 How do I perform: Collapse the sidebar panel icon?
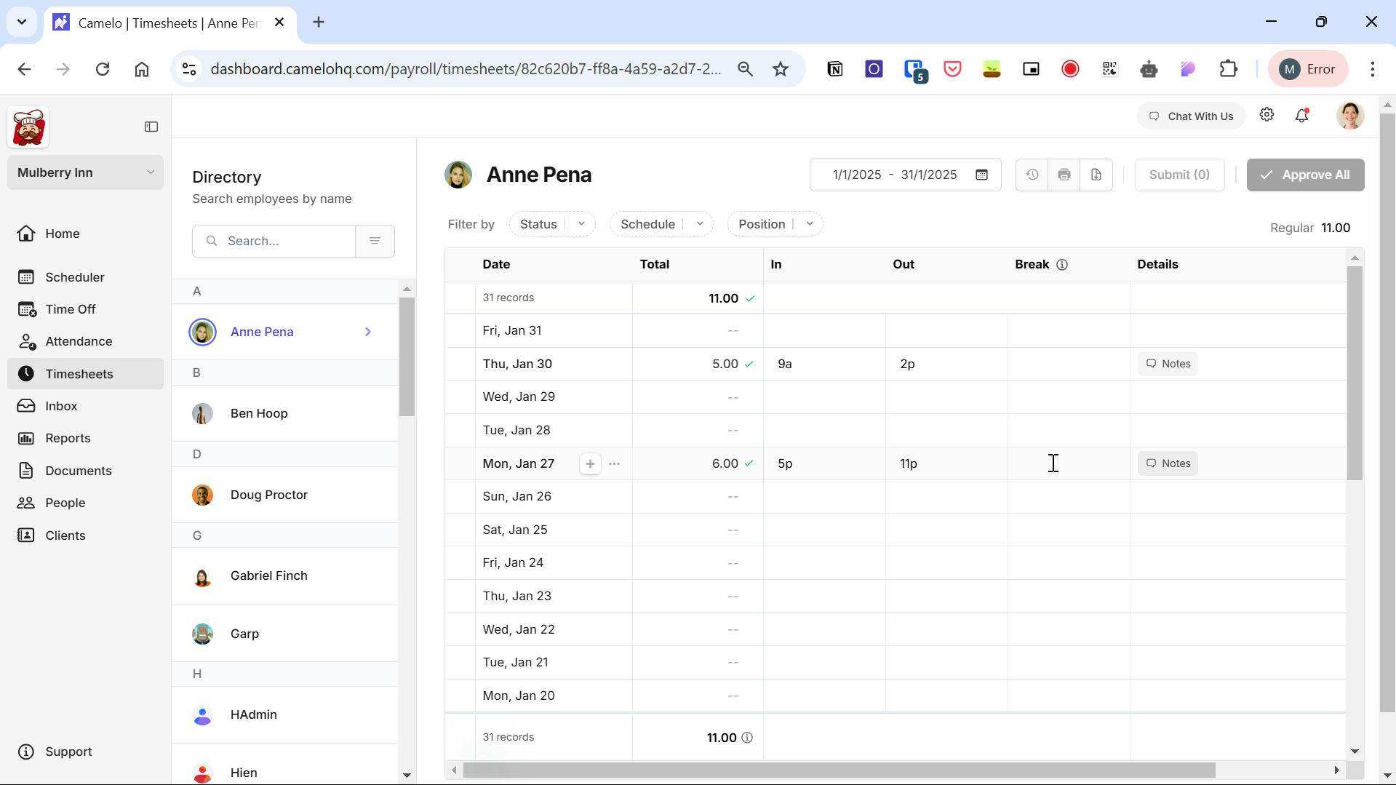(x=151, y=127)
